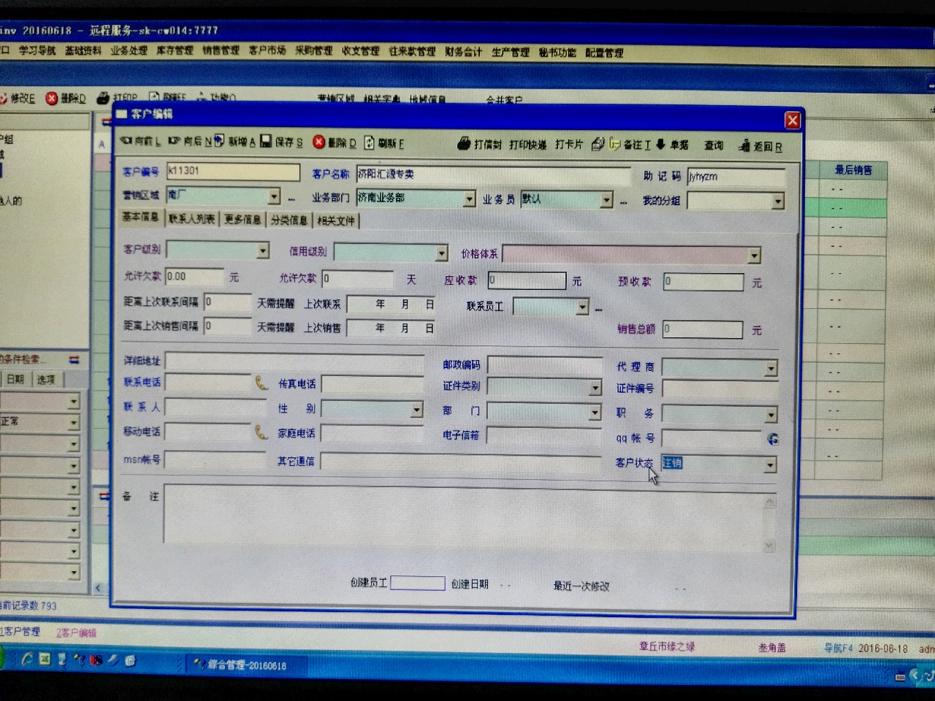935x701 pixels.
Task: Click the 新增 (New) toolbar icon
Action: click(x=218, y=141)
